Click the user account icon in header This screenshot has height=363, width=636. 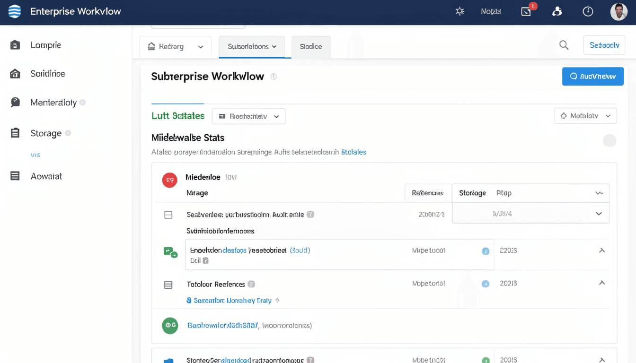point(557,11)
